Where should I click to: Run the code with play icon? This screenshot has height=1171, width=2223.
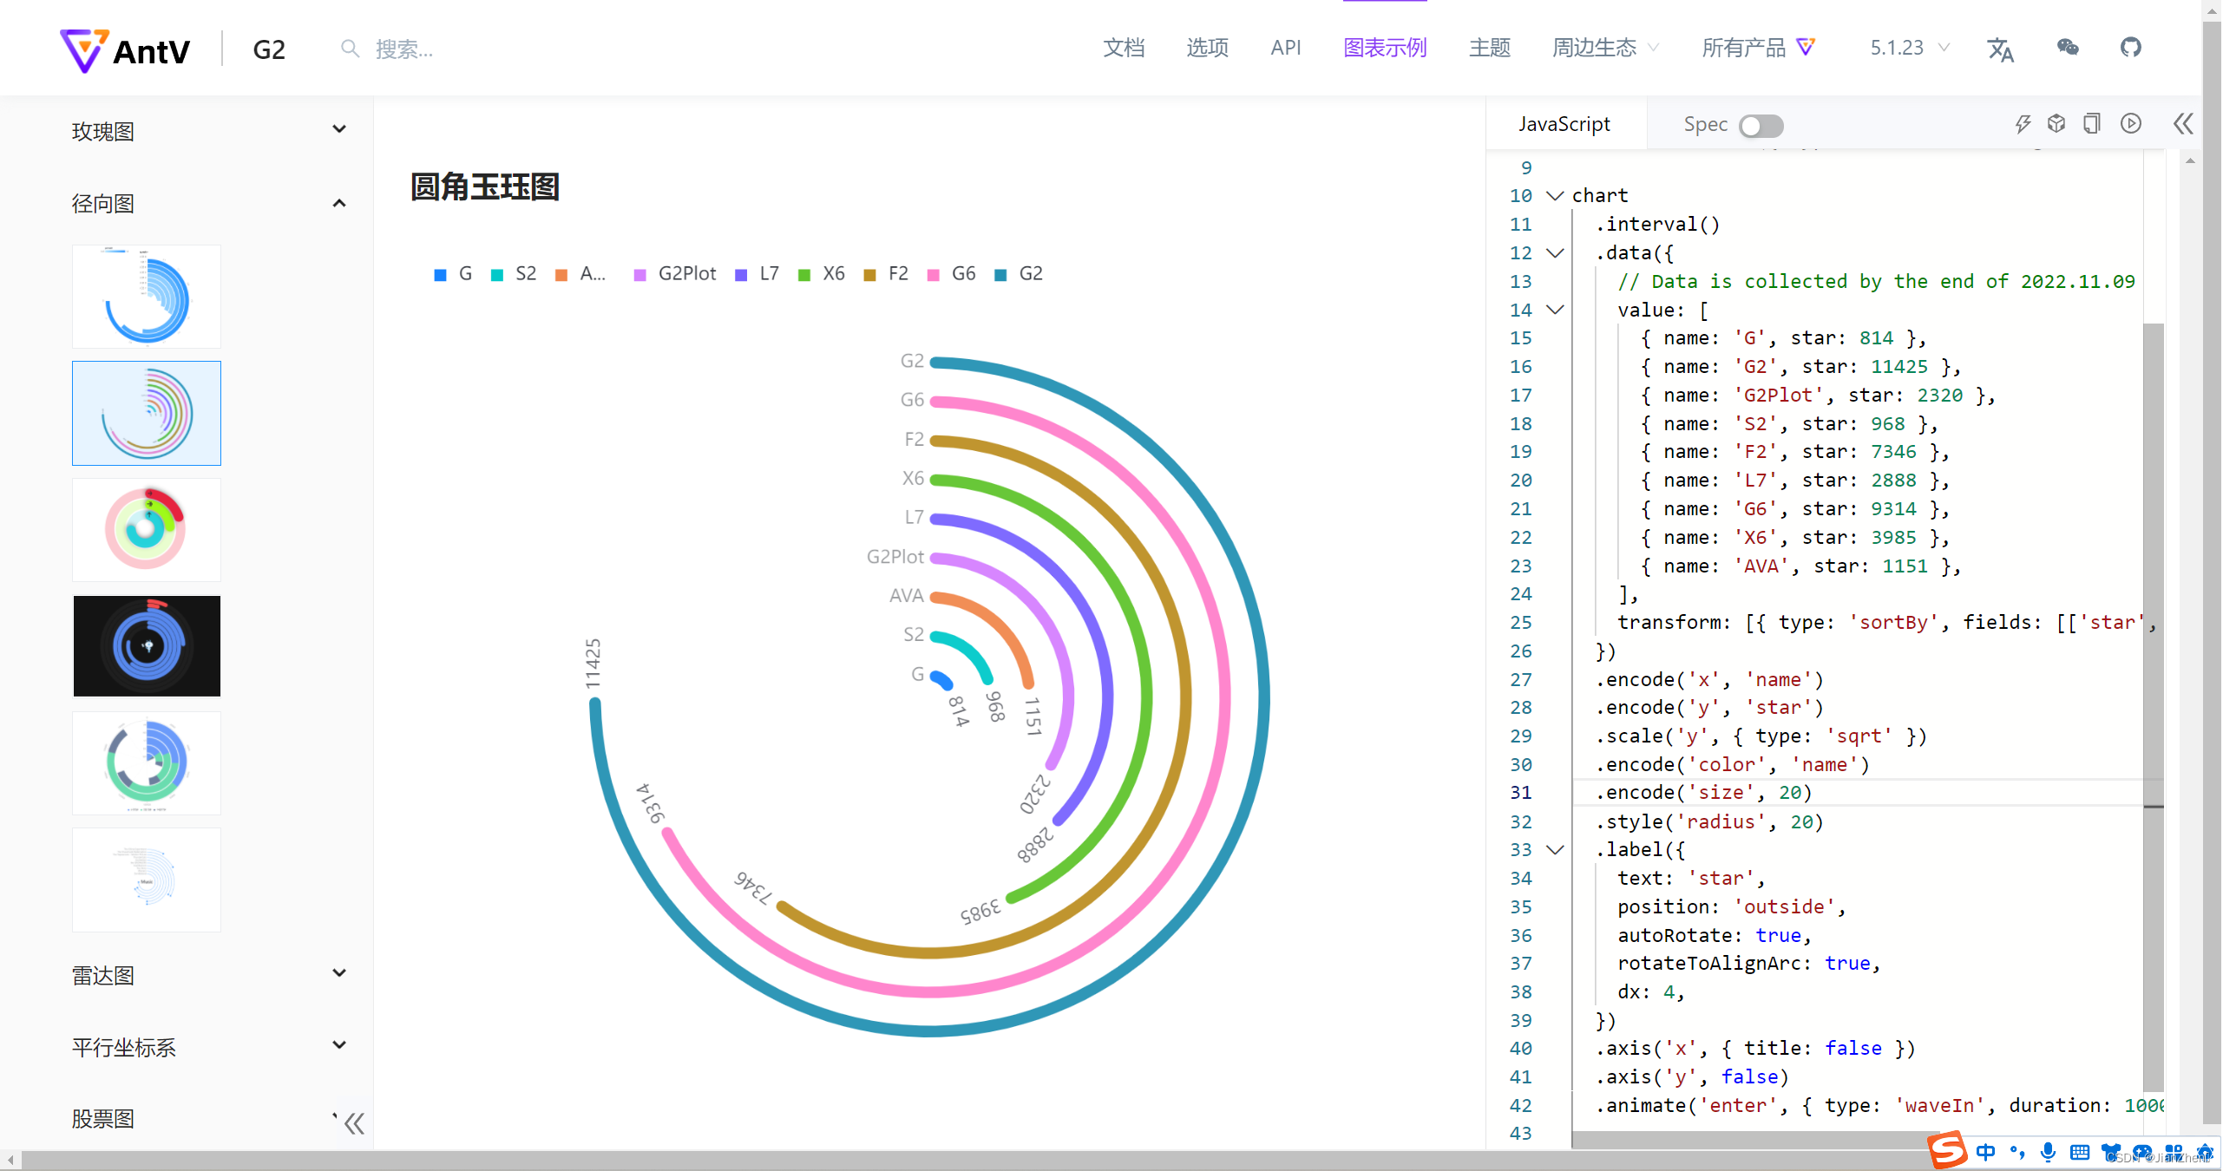pos(2131,124)
